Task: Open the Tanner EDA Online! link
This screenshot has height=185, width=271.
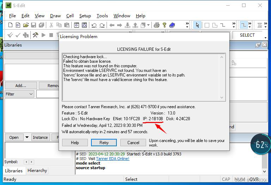Action: 113,159
